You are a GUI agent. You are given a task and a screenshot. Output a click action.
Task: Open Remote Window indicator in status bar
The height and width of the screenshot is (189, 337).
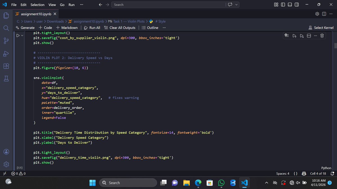point(4,174)
